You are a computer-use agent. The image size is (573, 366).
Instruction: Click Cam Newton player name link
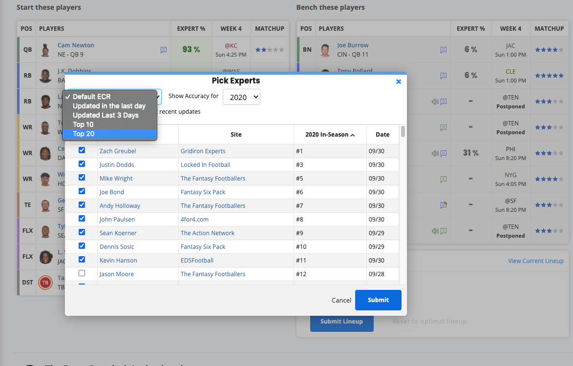(x=76, y=45)
